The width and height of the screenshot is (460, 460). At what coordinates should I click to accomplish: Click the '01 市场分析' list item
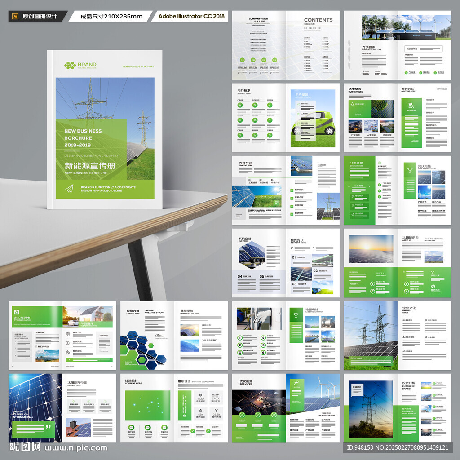[299, 257]
